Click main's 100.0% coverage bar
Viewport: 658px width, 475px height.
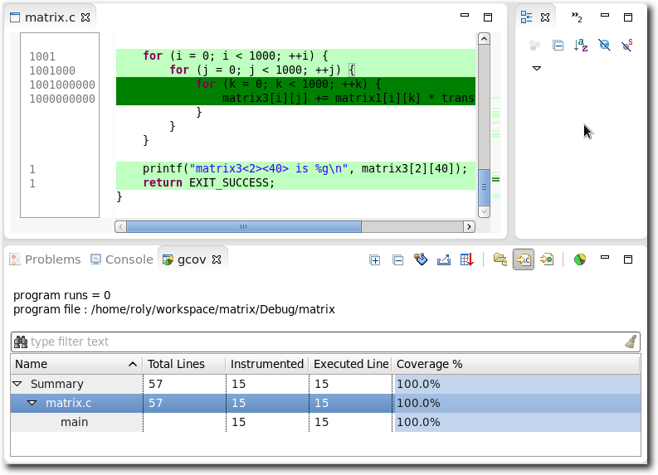pyautogui.click(x=518, y=422)
